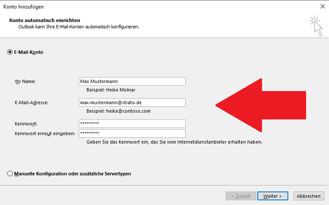Click the 'E-Mail-Adresse:' label
The width and height of the screenshot is (329, 205).
(x=31, y=102)
